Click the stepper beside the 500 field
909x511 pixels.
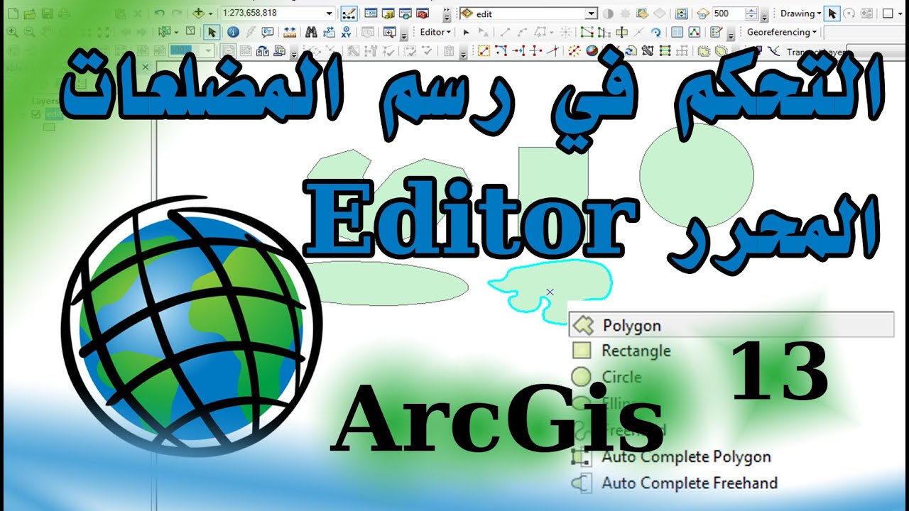tap(752, 13)
